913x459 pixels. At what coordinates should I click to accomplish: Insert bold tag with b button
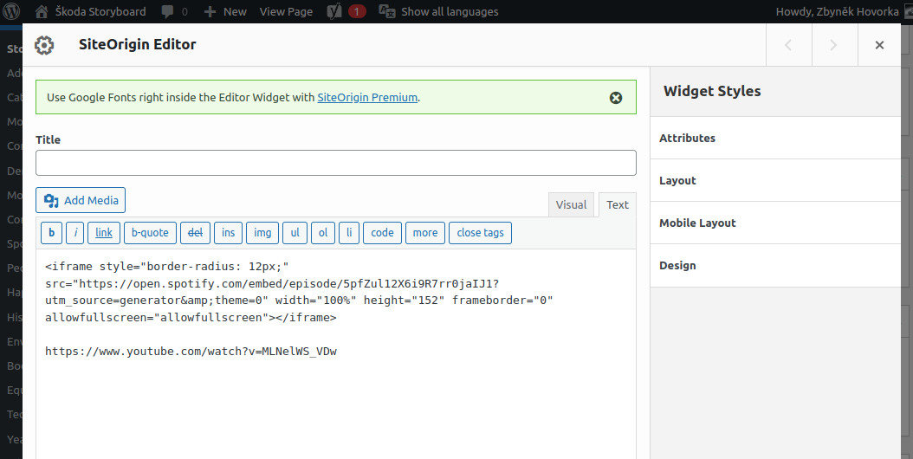52,232
